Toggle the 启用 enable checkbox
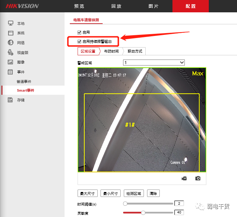Screen dimensions: 237x217 coord(79,32)
